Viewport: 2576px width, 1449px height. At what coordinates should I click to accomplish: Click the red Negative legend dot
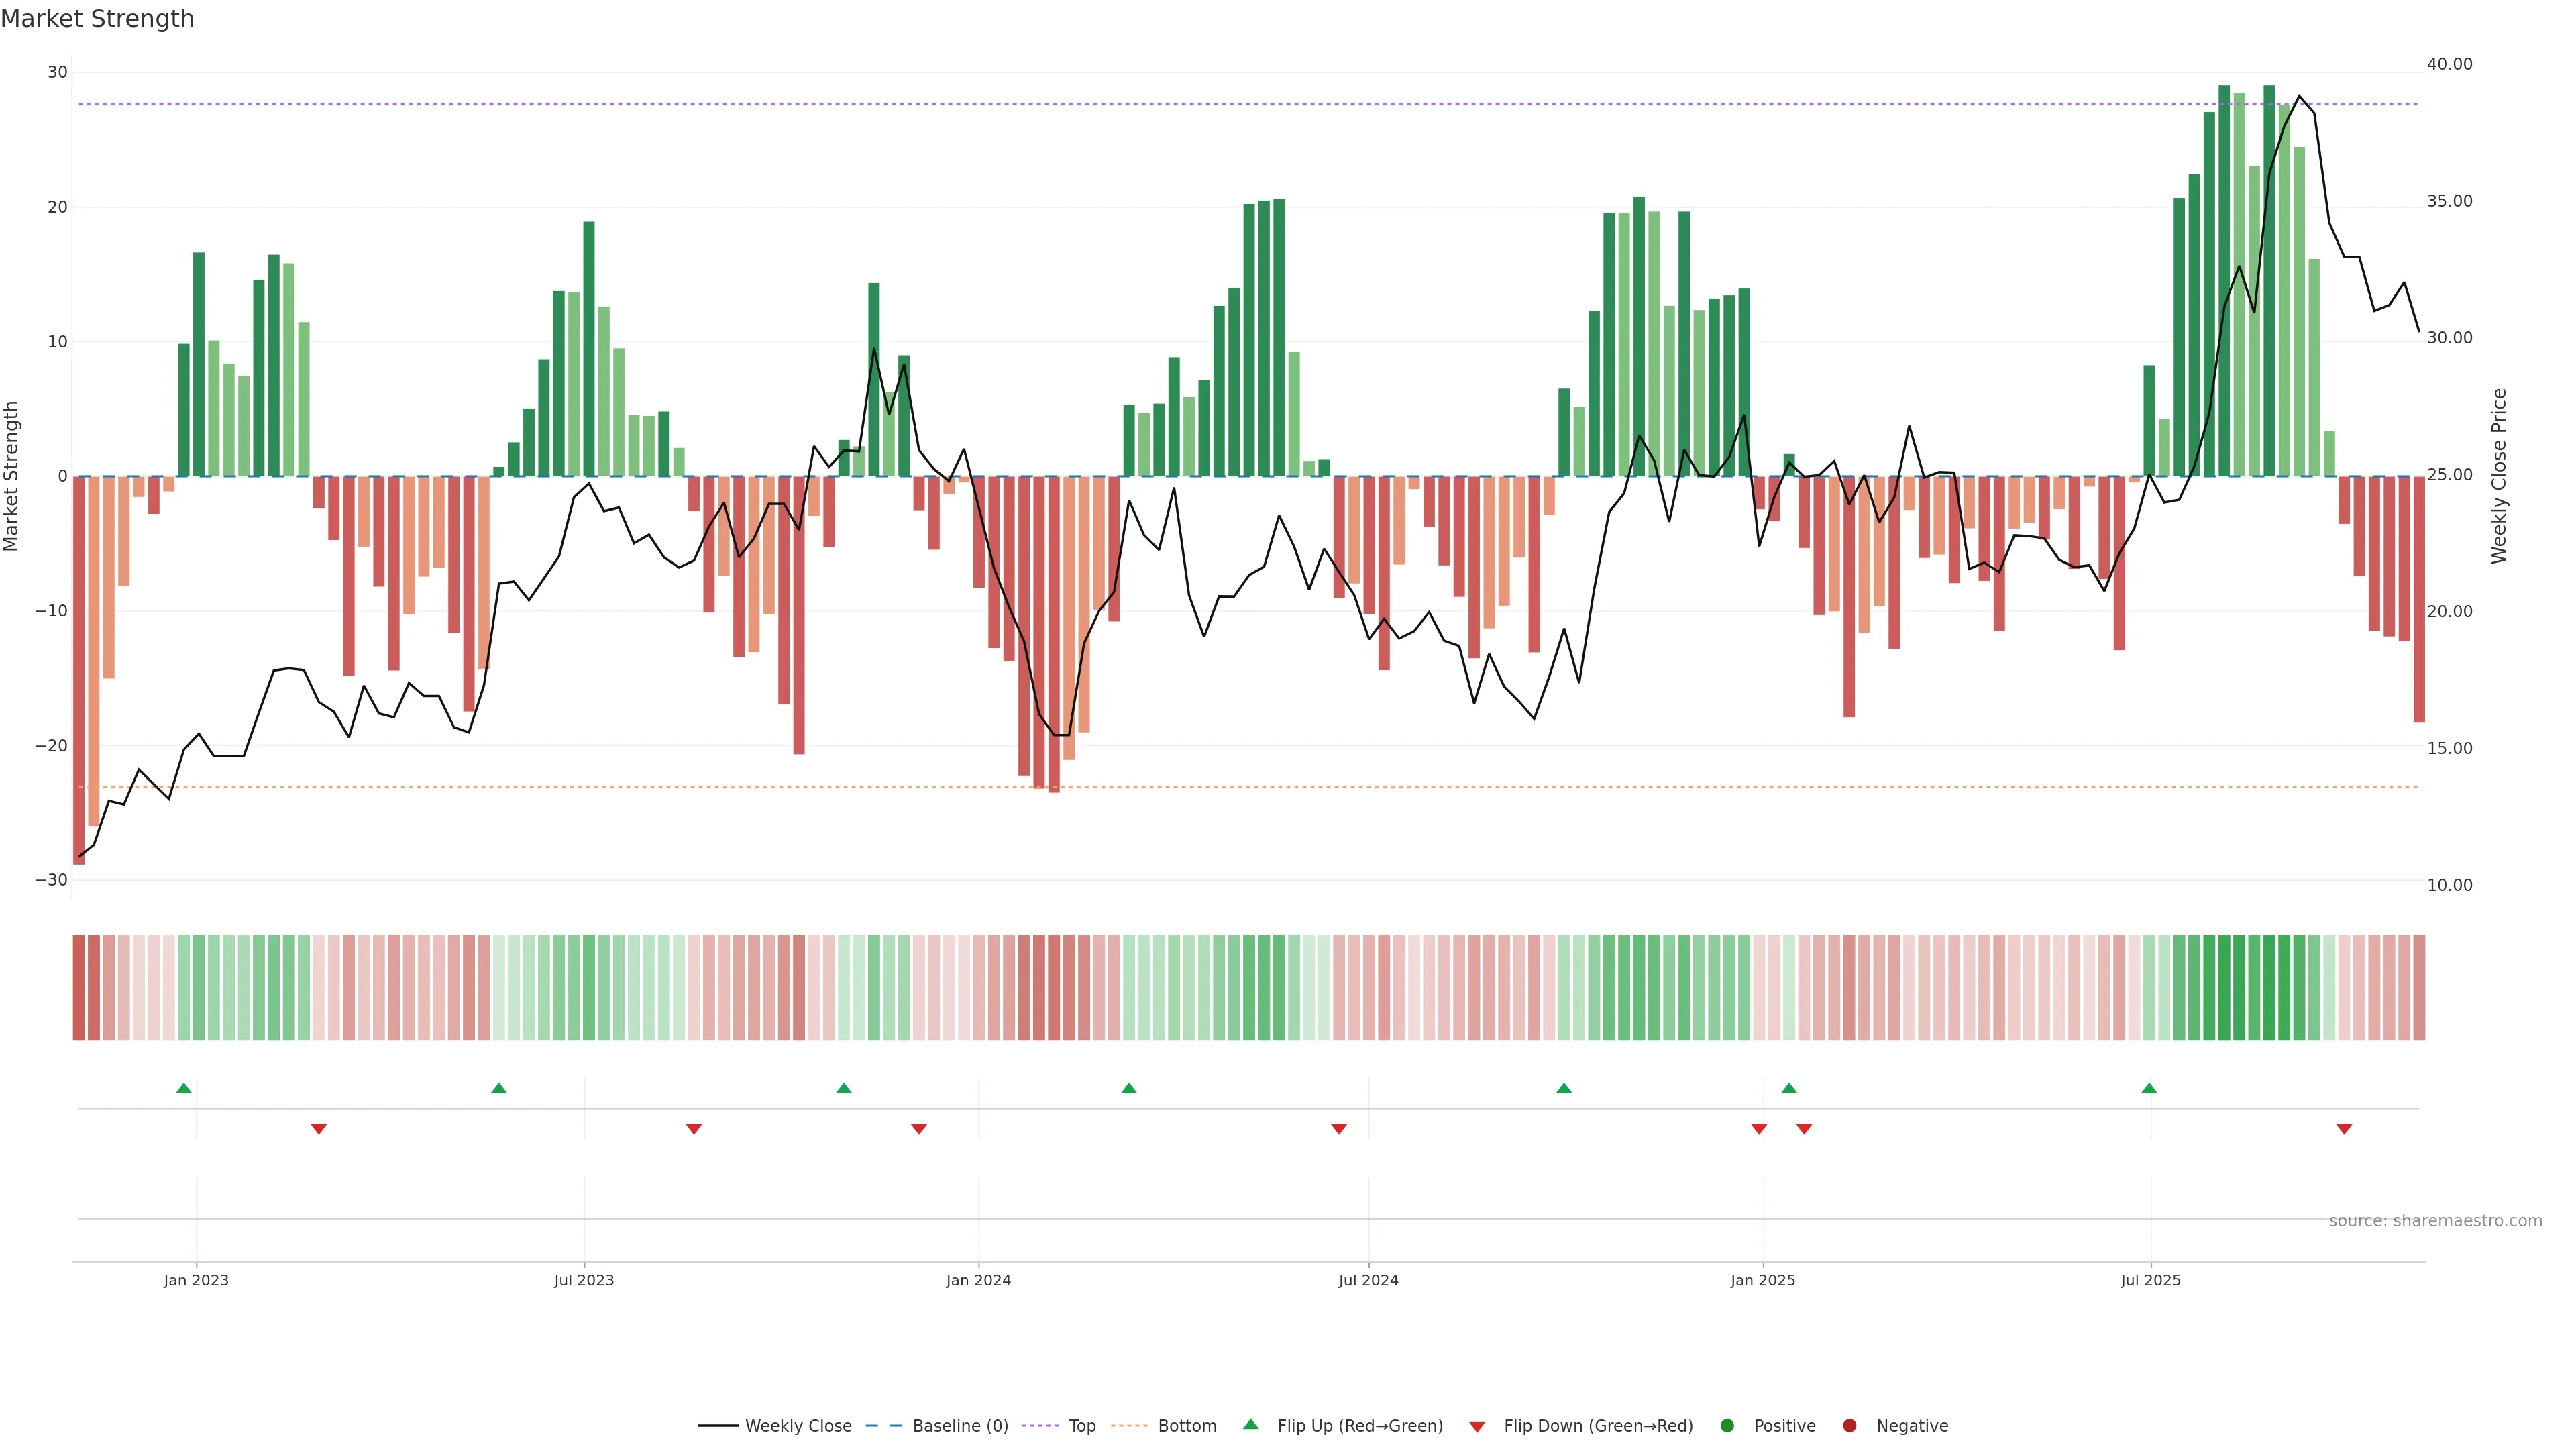pos(1849,1426)
